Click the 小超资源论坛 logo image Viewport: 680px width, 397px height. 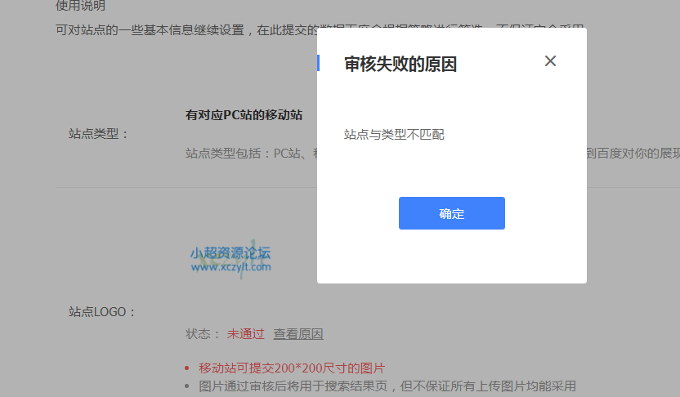230,259
